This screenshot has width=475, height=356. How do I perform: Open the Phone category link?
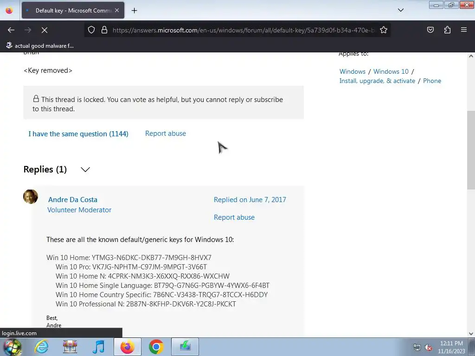tap(432, 81)
